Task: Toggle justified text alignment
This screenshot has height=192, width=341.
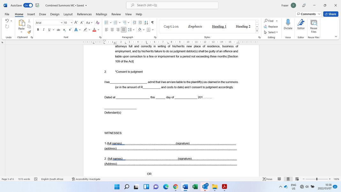Action: pos(123,30)
